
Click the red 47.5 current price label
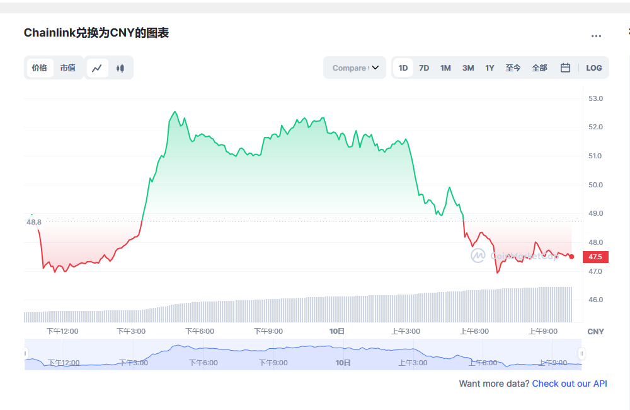(595, 257)
